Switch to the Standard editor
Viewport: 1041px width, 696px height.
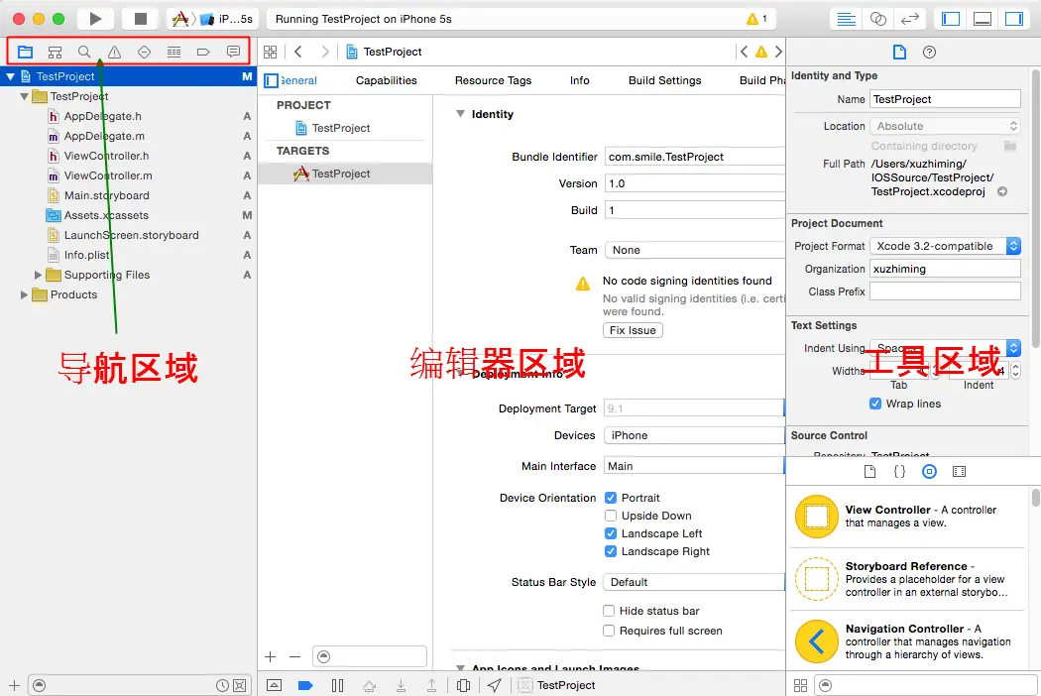point(846,19)
